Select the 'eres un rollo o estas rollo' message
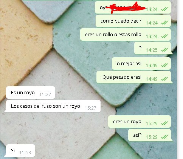The image size is (183, 159). 126,35
